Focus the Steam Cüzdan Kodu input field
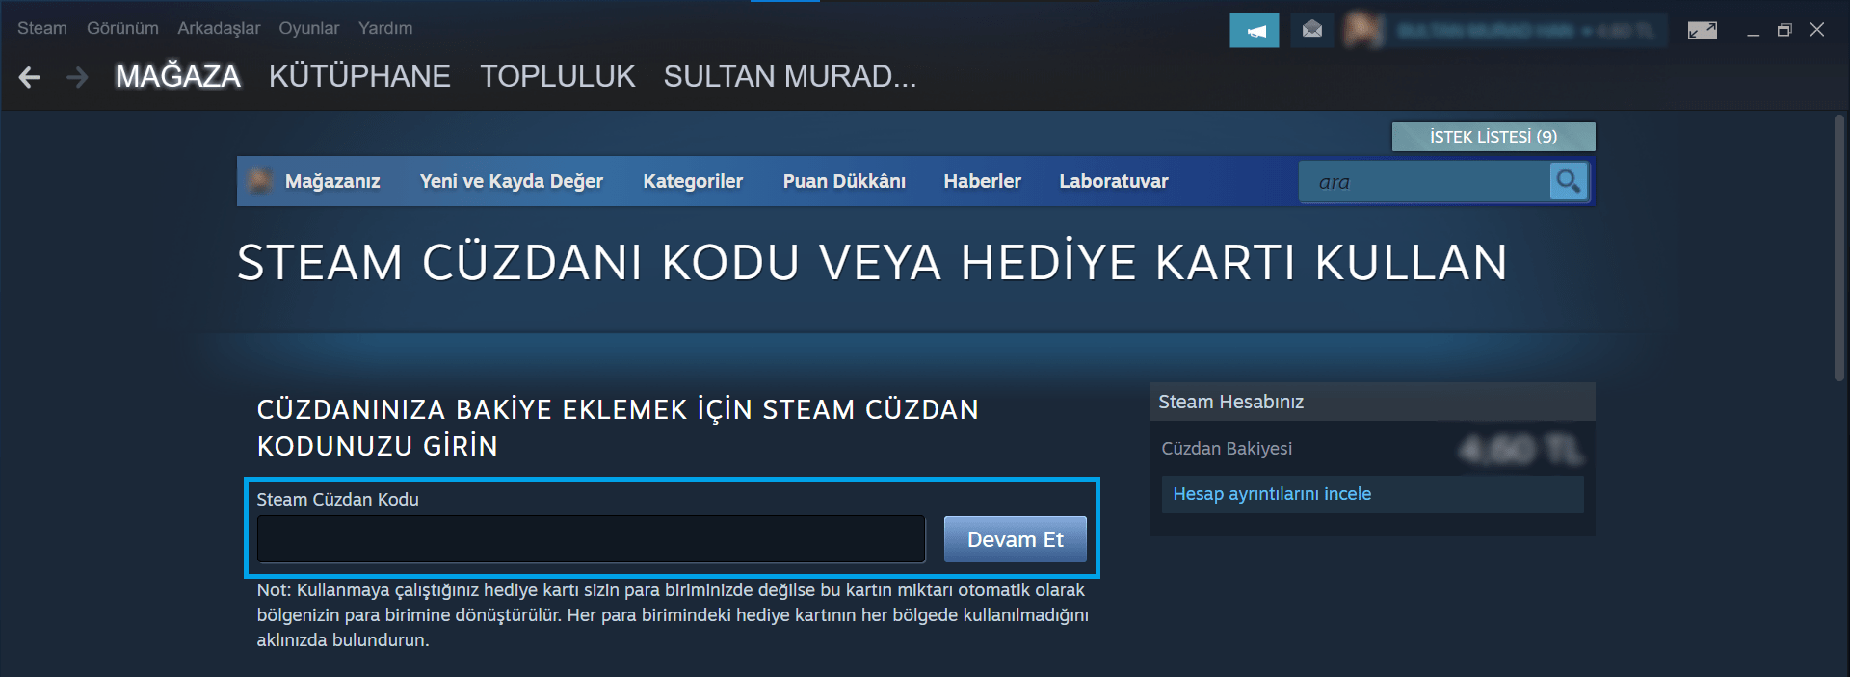Image resolution: width=1850 pixels, height=677 pixels. pyautogui.click(x=592, y=539)
